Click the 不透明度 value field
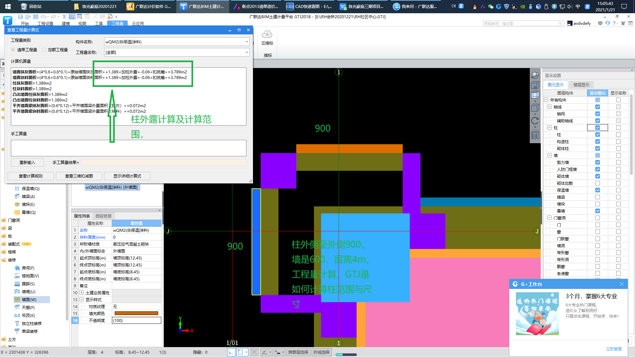 [x=137, y=320]
